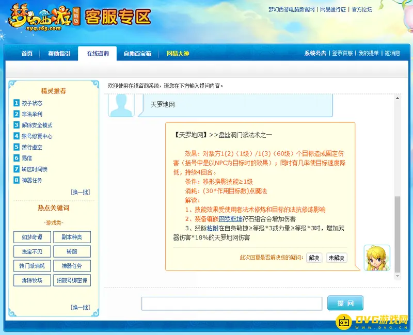Click keyword button 拍靓号绑密保
Viewport: 413px width, 335px height.
[x=72, y=280]
